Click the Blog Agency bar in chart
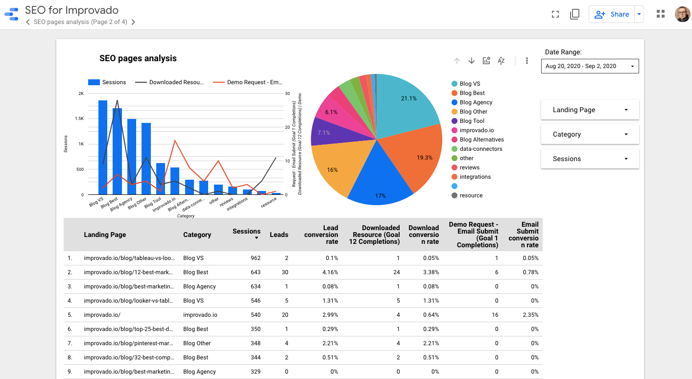This screenshot has height=379, width=692. point(132,157)
